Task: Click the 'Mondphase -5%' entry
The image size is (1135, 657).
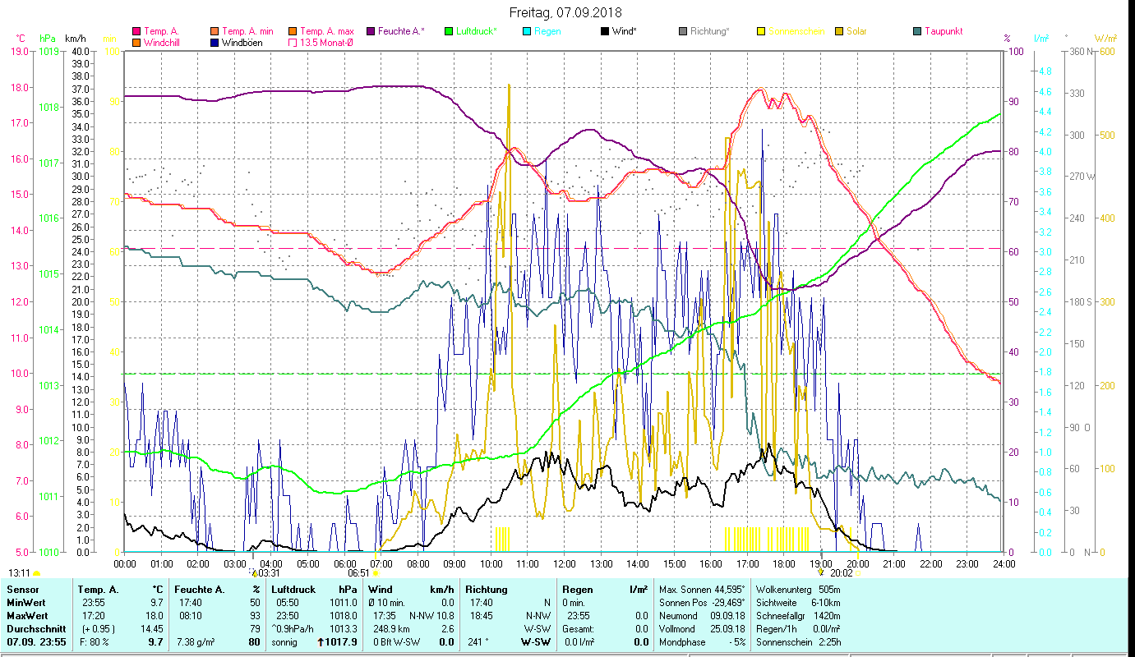Action: (702, 642)
